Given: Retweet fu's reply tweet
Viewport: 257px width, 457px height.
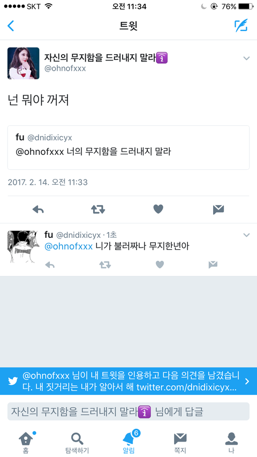Looking at the screenshot, I should tap(105, 265).
